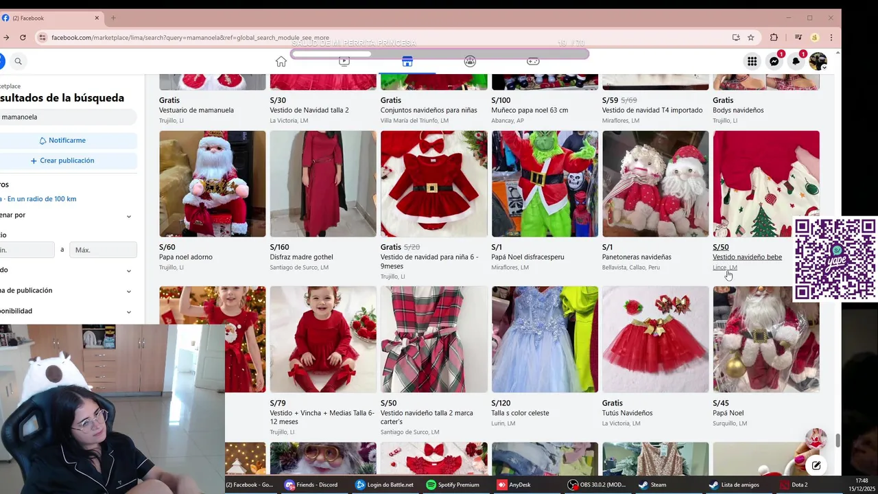Close the Facebook browser tab
Image resolution: width=878 pixels, height=494 pixels.
click(x=97, y=18)
